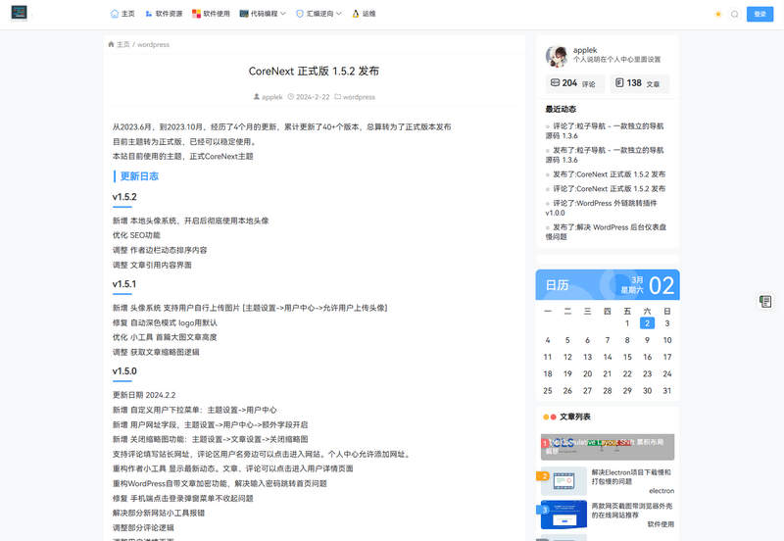This screenshot has width=784, height=541.
Task: Select day 31 in calendar
Action: coord(667,390)
